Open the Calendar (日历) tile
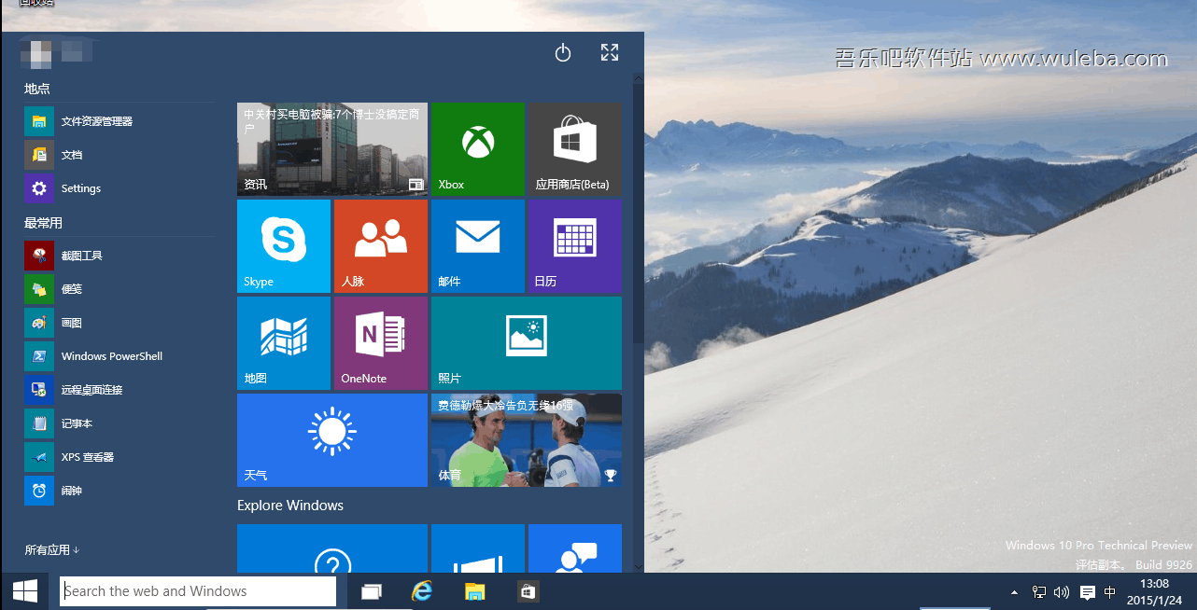Viewport: 1197px width, 610px height. coord(575,246)
